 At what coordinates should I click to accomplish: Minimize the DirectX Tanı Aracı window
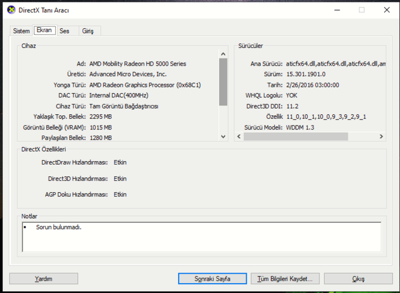tap(337, 10)
